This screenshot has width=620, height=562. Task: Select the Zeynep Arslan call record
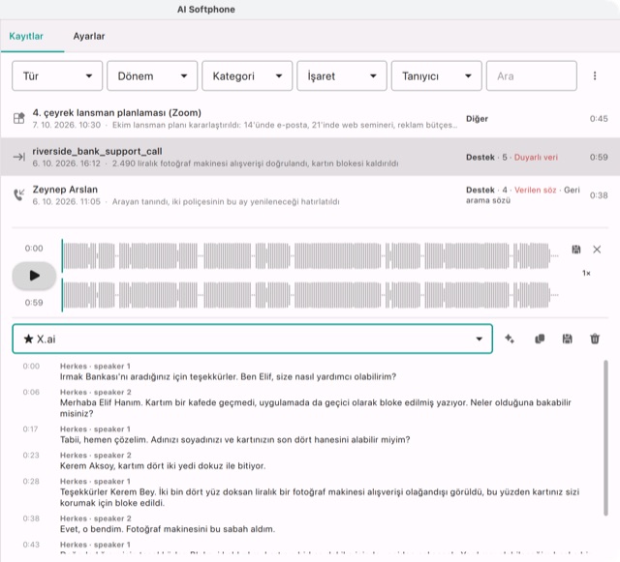(310, 195)
